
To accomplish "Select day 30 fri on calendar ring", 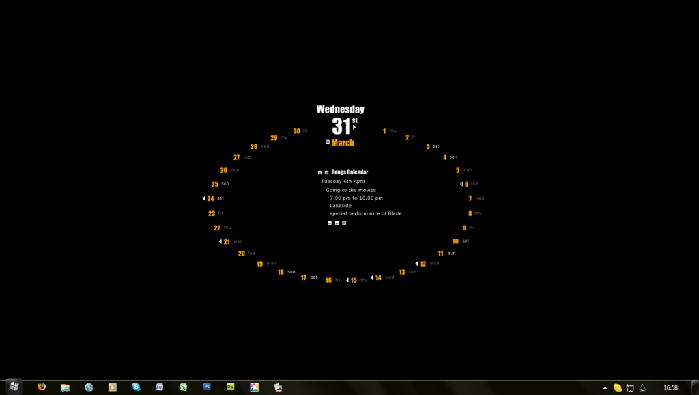I will click(x=300, y=131).
